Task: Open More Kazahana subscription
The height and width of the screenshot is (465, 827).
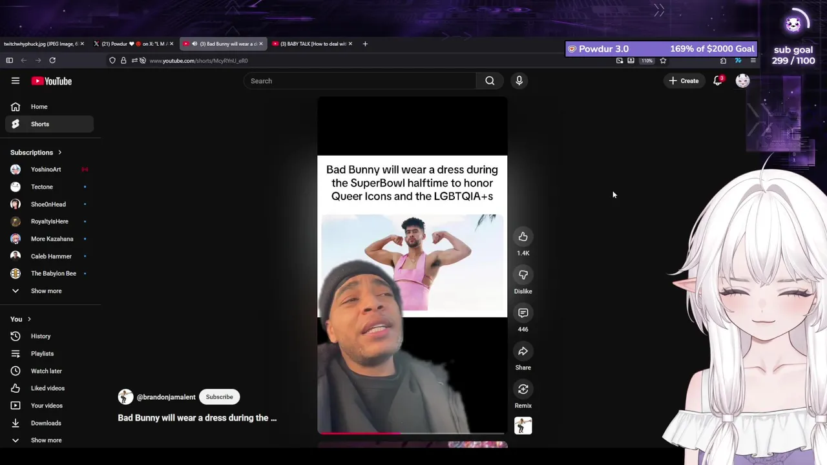Action: click(x=49, y=239)
